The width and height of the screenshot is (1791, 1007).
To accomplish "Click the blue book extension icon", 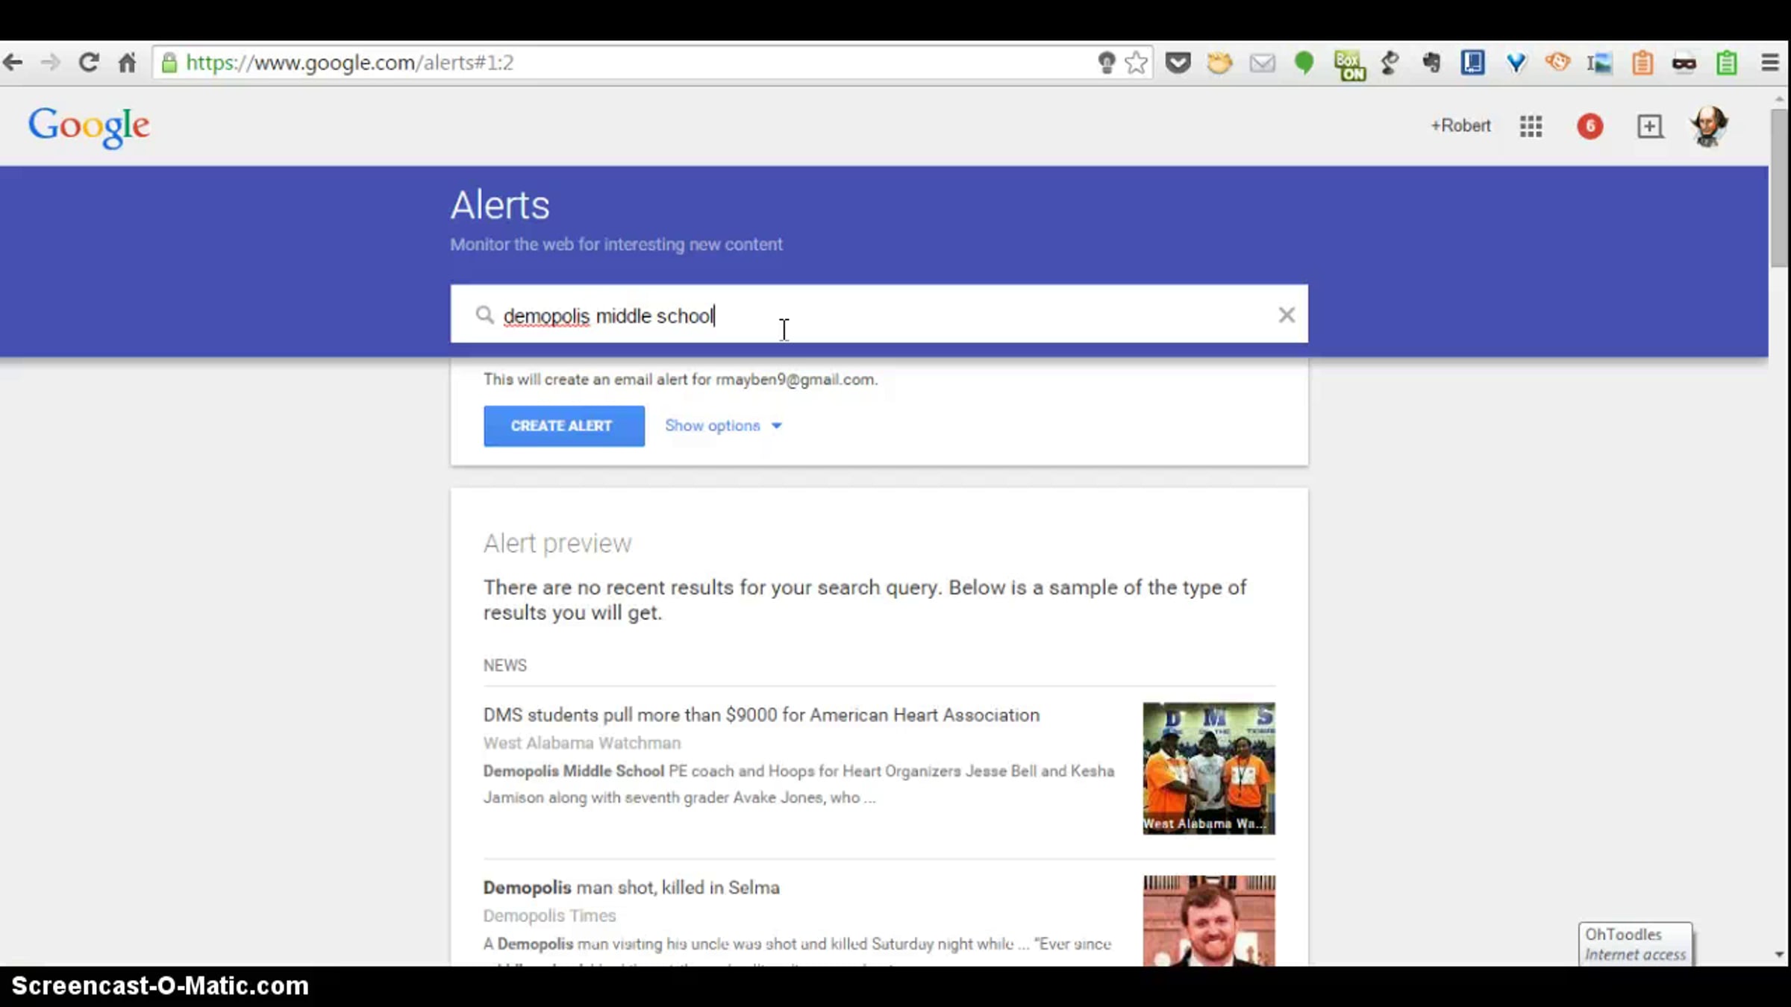I will coord(1472,63).
